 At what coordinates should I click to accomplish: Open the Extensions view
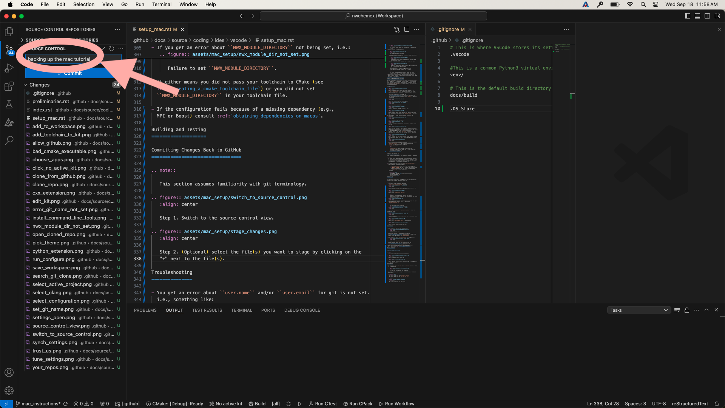point(9,86)
